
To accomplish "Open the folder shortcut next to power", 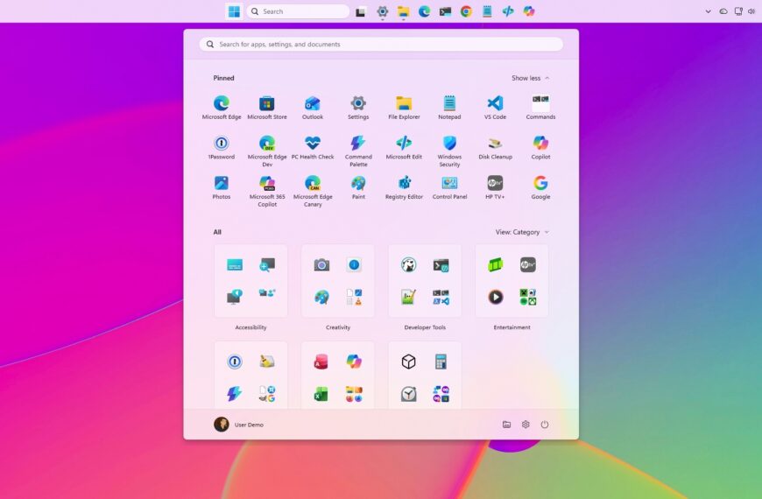I will (506, 425).
